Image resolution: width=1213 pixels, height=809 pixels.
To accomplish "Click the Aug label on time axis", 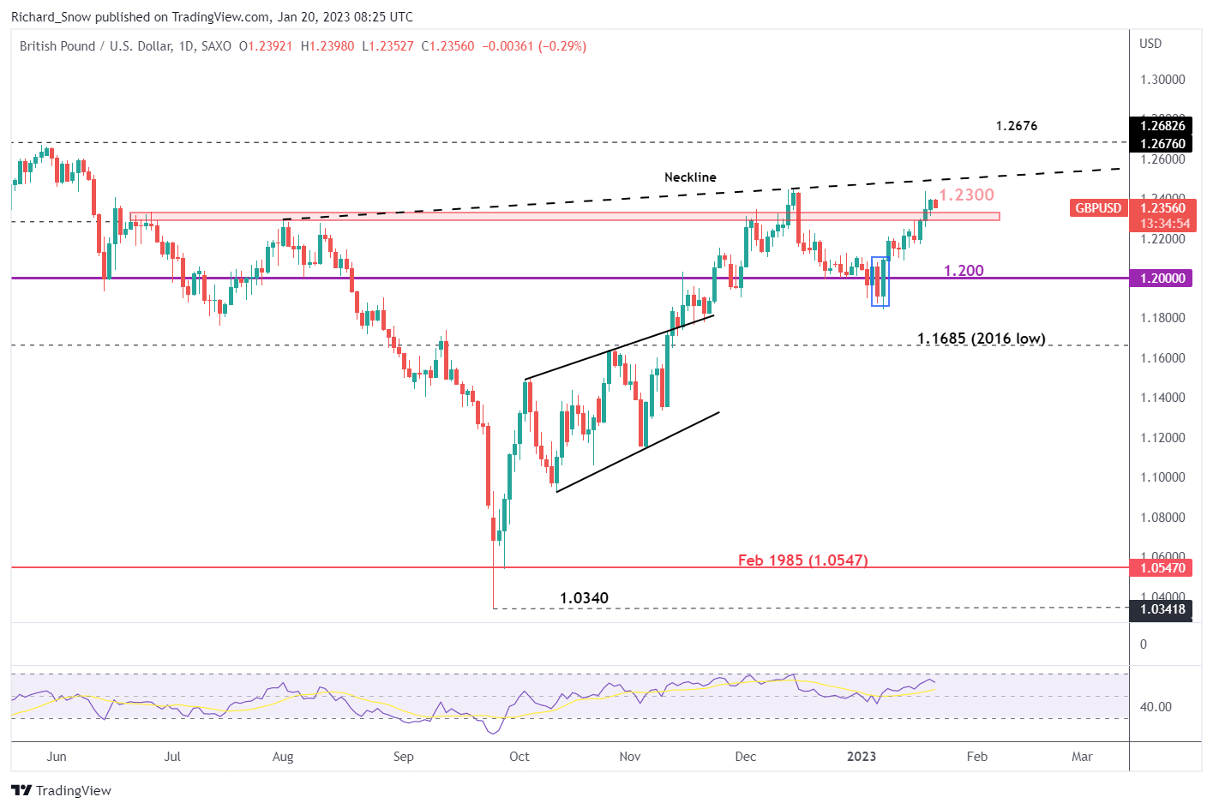I will click(x=283, y=757).
